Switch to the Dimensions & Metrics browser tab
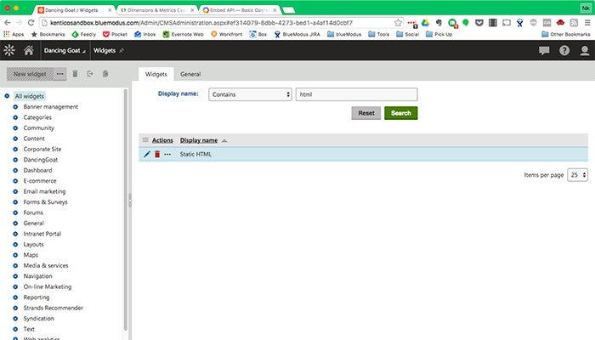 coord(157,10)
